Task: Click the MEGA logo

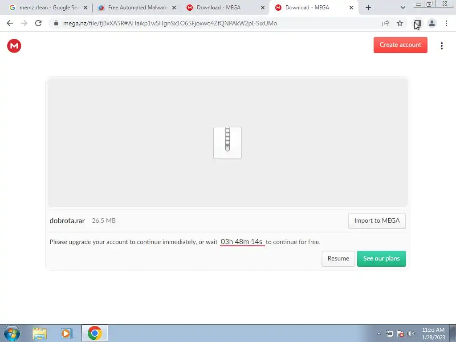Action: 14,46
